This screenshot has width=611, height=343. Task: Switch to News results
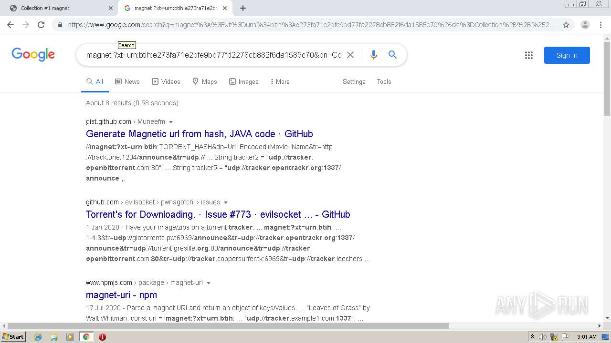coord(127,81)
